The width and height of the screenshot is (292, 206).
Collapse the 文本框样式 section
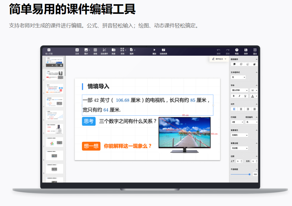tap(256, 72)
